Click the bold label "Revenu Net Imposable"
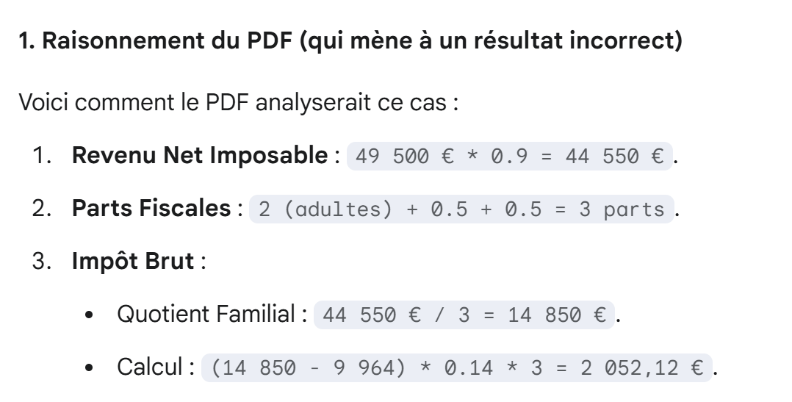The height and width of the screenshot is (402, 792). coord(199,155)
